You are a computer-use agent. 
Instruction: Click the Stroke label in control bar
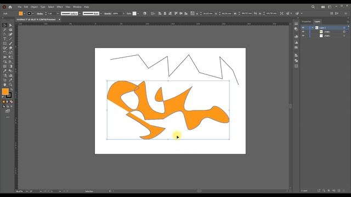pyautogui.click(x=39, y=14)
